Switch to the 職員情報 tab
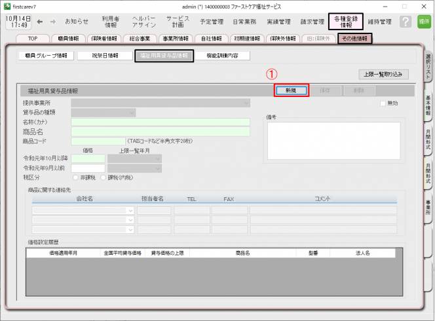 point(67,39)
